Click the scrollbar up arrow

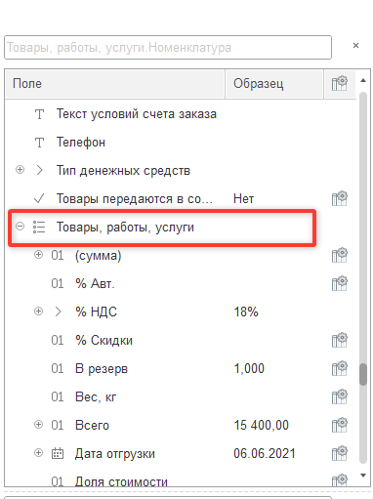tap(363, 80)
